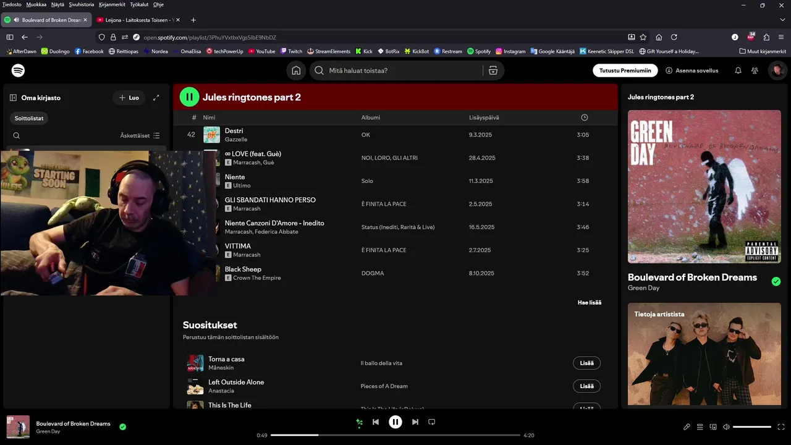
Task: Select the Destri track row
Action: (395, 135)
